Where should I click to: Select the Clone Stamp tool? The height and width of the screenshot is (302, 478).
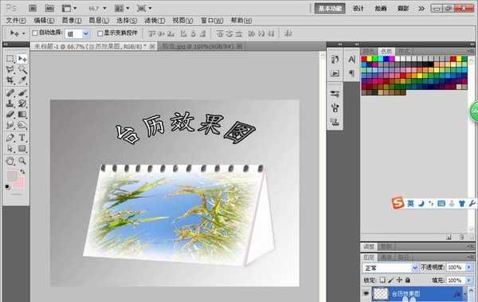tap(10, 104)
